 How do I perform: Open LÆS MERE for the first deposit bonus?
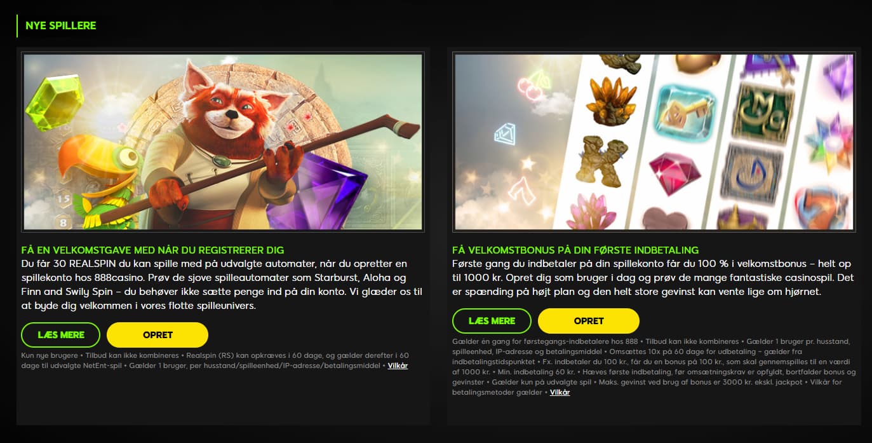tap(492, 321)
